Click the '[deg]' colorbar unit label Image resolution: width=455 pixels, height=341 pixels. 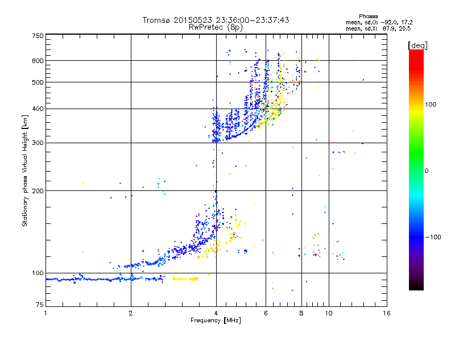pos(417,45)
